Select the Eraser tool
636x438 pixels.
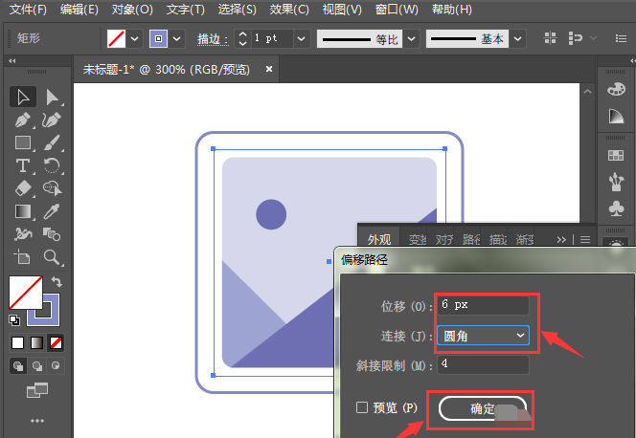click(x=23, y=188)
